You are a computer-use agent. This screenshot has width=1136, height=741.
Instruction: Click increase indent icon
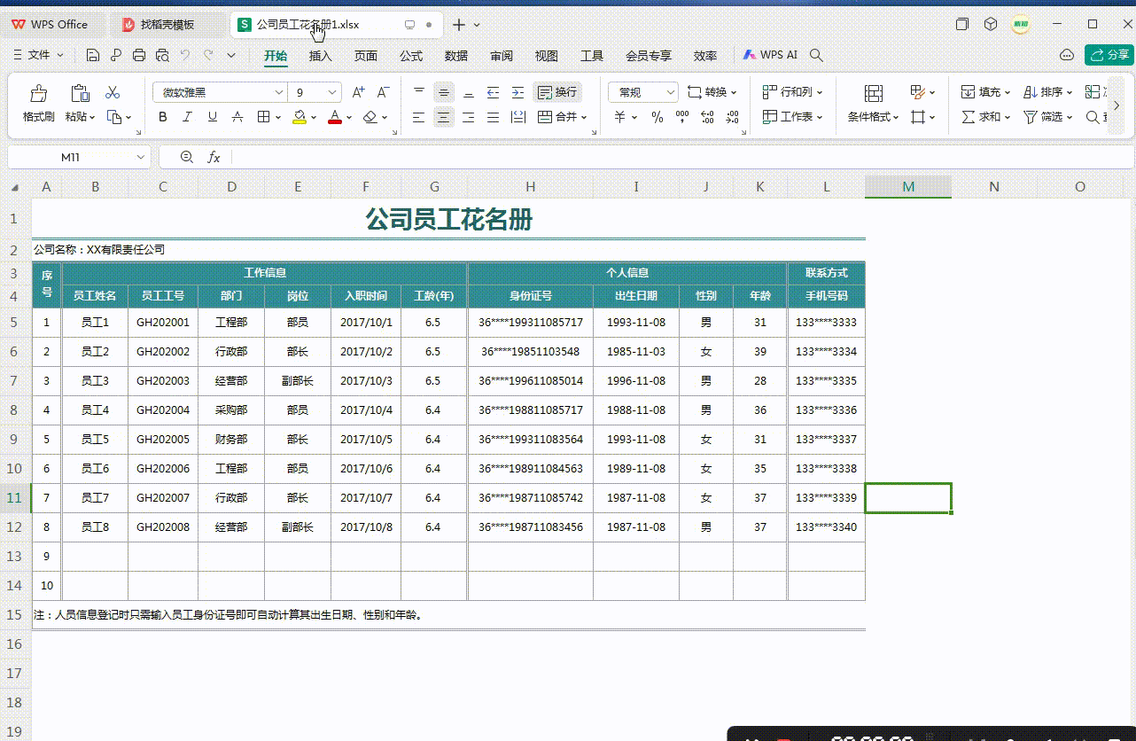coord(518,92)
